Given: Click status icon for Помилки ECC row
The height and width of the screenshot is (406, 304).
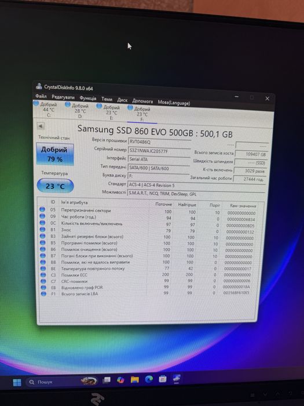Looking at the screenshot, I should point(43,275).
